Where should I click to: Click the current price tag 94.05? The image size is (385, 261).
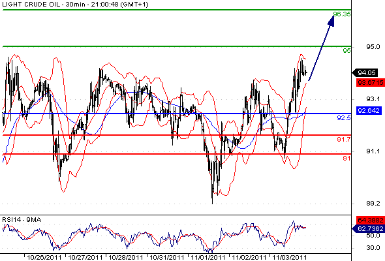[x=365, y=72]
